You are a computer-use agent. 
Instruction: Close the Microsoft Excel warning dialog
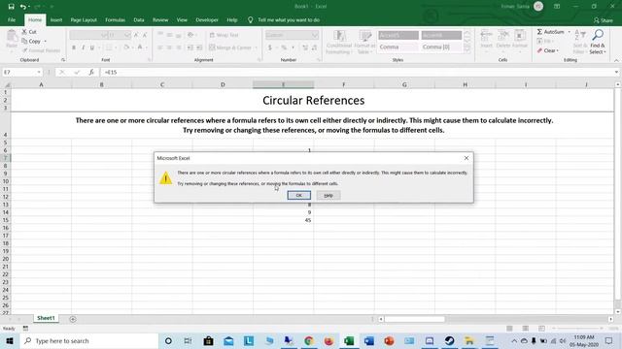pyautogui.click(x=466, y=158)
